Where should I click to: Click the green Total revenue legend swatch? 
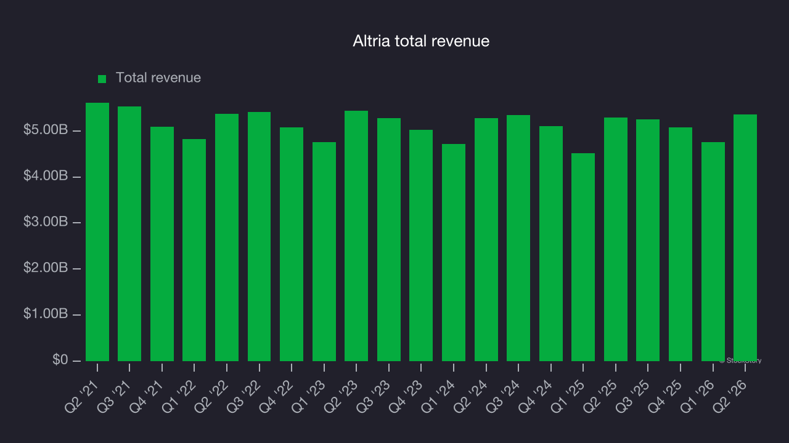pyautogui.click(x=102, y=79)
